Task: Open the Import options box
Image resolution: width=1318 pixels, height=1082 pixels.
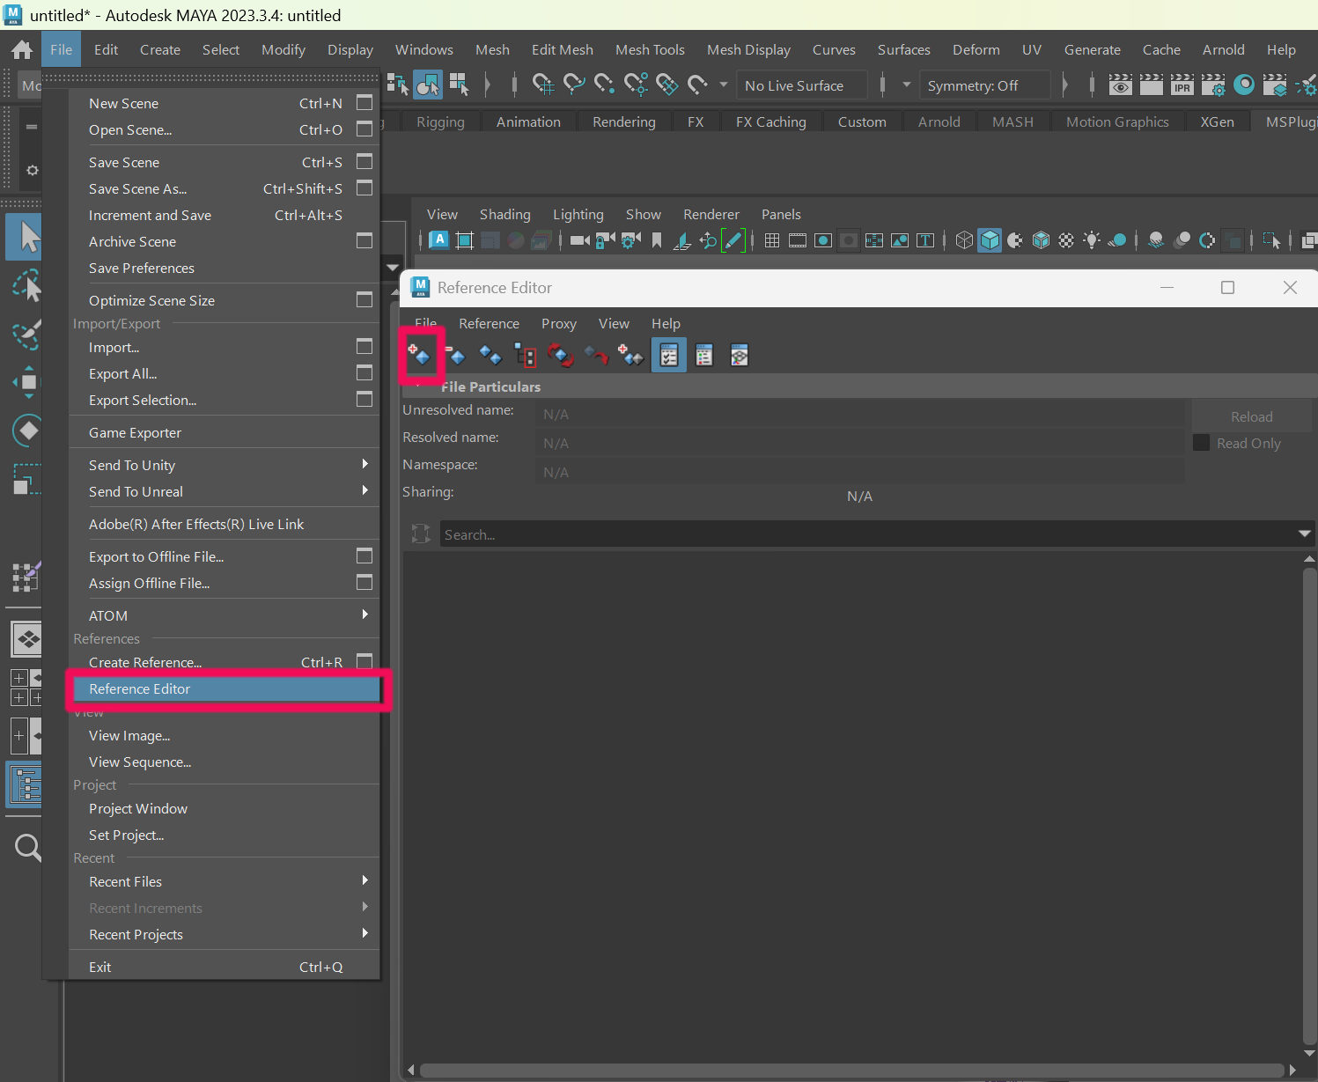Action: [364, 346]
